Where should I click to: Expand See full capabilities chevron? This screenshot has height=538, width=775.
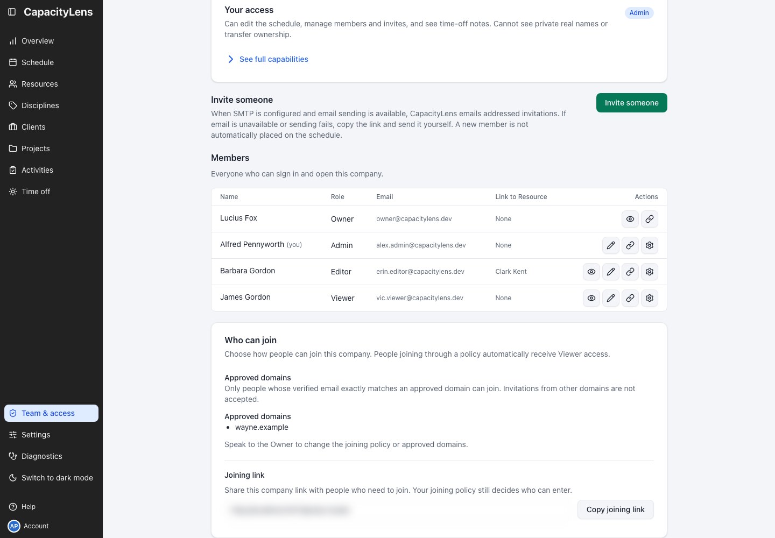(x=230, y=59)
